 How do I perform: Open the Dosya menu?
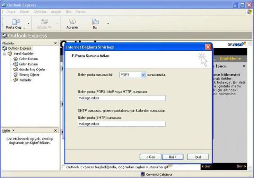pos(11,12)
